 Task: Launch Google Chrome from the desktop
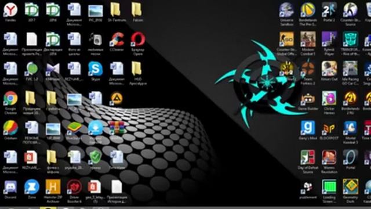pos(10,99)
